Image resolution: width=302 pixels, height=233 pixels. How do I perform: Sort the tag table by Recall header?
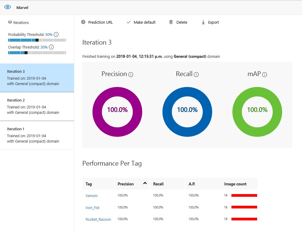point(158,184)
